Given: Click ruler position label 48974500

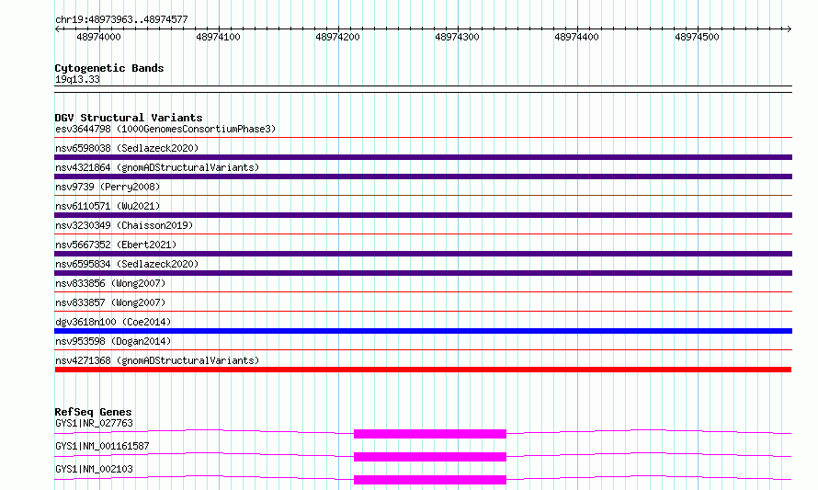Looking at the screenshot, I should coord(697,37).
